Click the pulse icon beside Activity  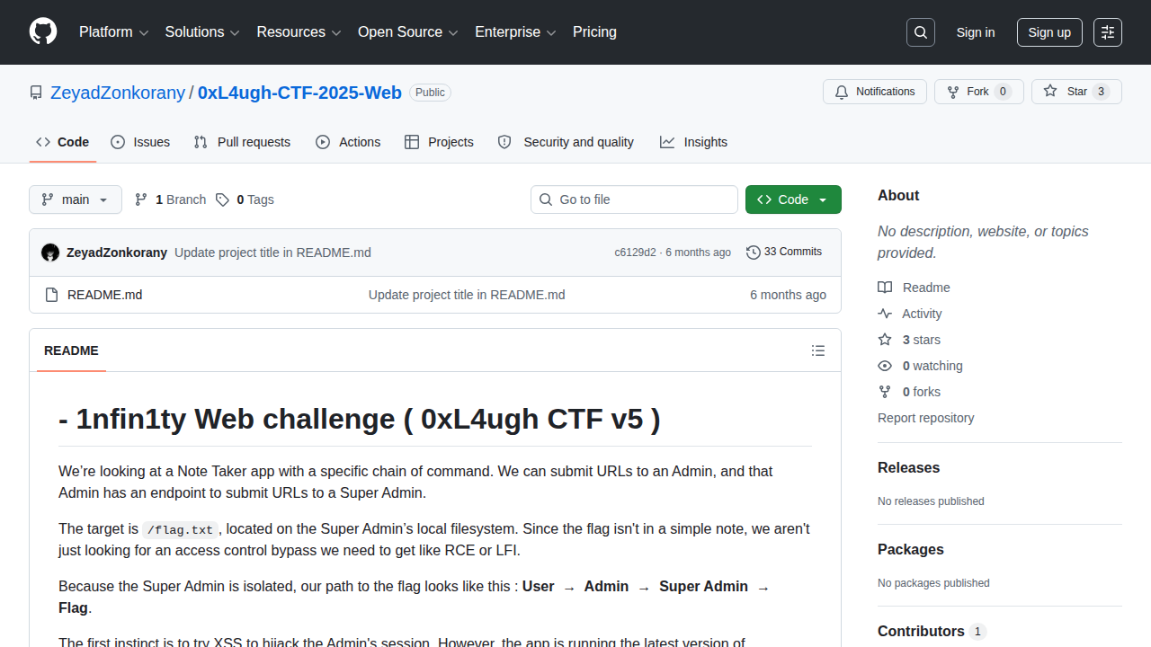coord(885,314)
